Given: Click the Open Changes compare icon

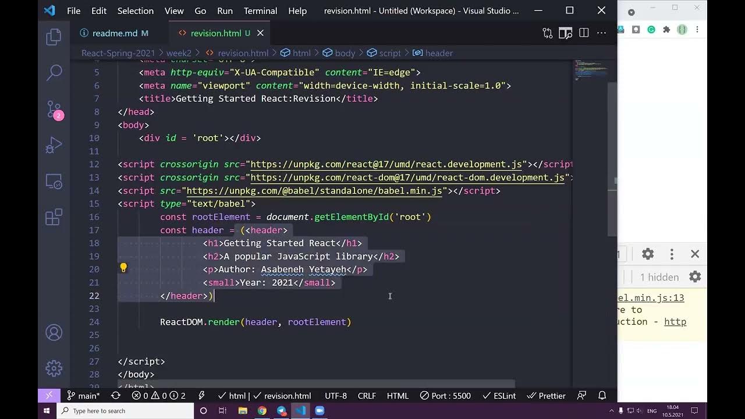Looking at the screenshot, I should coord(547,33).
